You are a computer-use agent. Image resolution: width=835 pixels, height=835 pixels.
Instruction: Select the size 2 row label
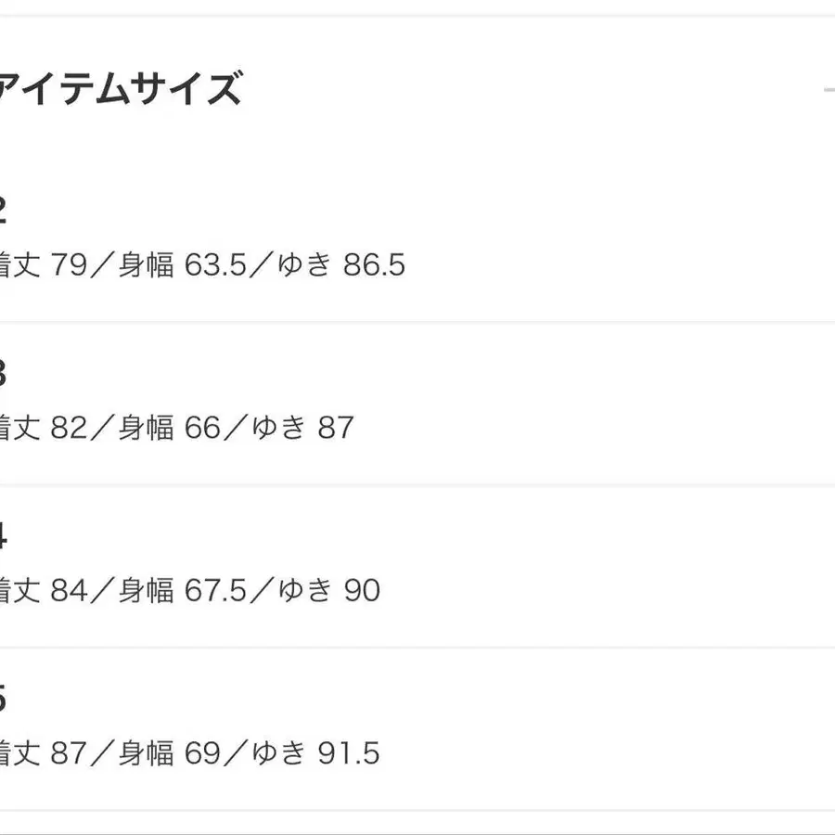(3, 212)
